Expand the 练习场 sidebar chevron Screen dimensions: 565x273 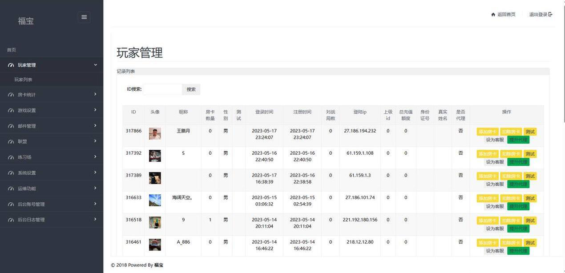95,157
